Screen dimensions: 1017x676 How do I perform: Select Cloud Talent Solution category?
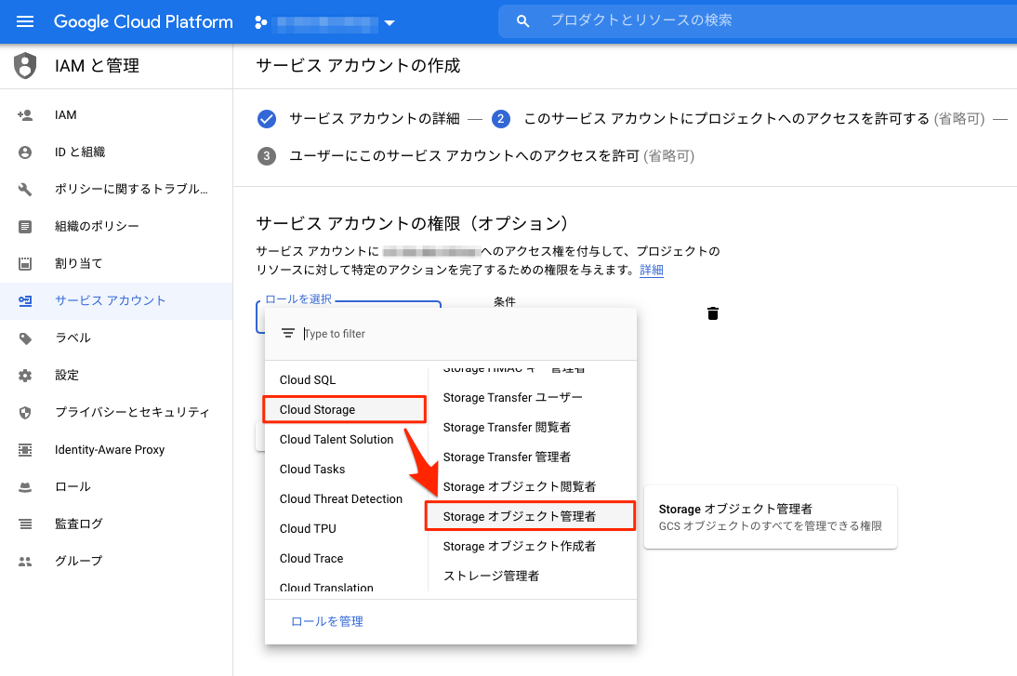pos(346,440)
